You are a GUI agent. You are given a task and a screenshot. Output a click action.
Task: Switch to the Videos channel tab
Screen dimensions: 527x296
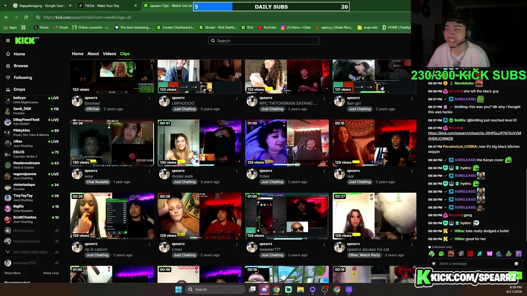pos(109,54)
